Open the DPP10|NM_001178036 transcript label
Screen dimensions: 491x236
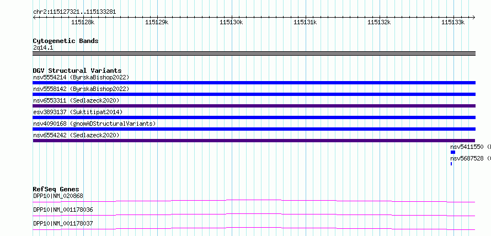[63, 210]
